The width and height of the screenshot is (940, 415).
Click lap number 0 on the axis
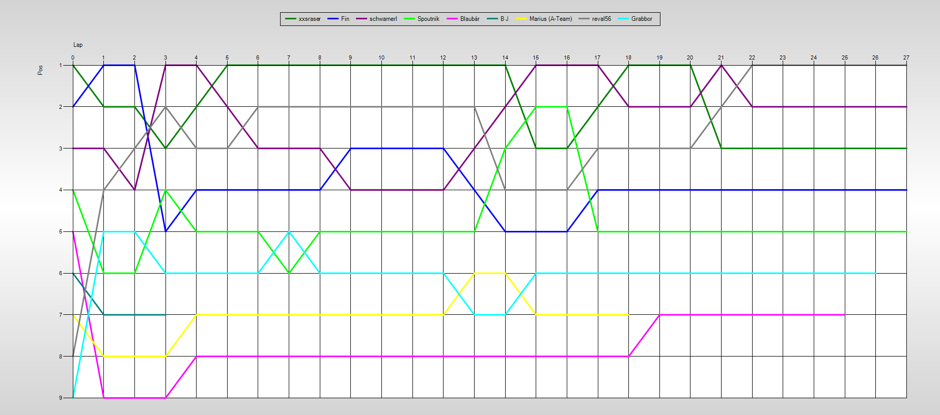click(x=73, y=57)
